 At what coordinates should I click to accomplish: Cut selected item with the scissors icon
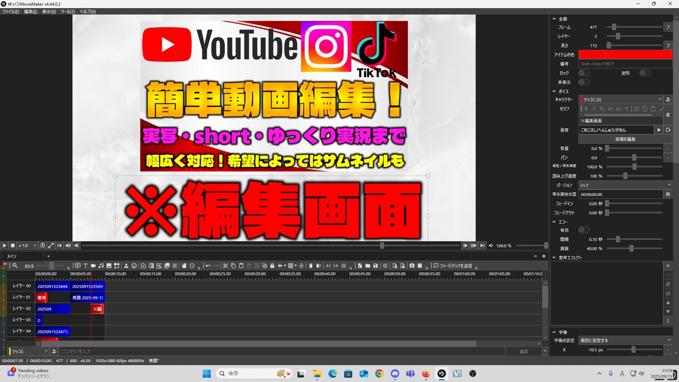225,266
